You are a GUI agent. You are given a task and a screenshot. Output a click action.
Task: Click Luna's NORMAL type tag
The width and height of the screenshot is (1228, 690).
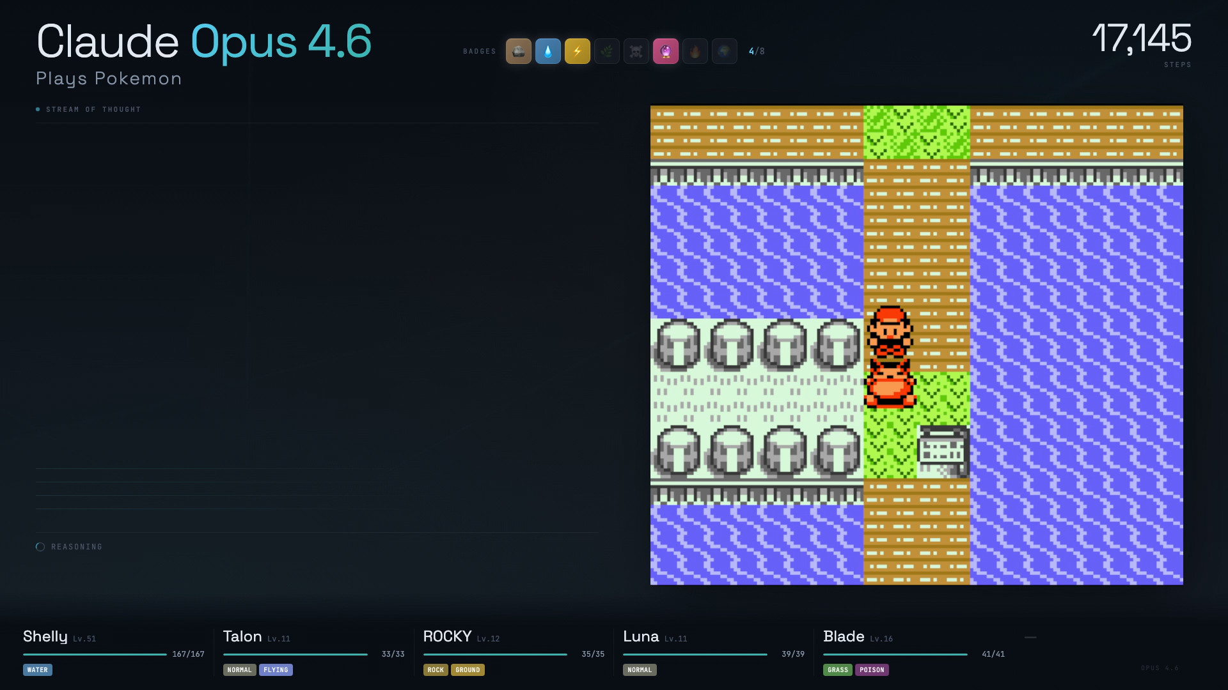point(639,670)
